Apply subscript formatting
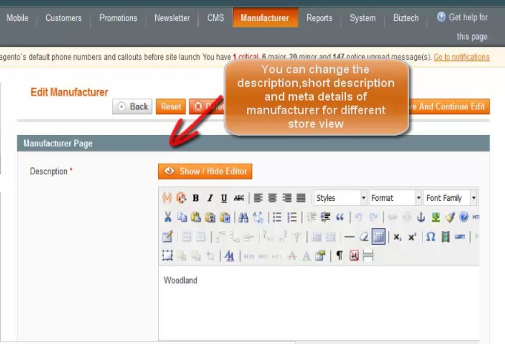 pos(397,237)
